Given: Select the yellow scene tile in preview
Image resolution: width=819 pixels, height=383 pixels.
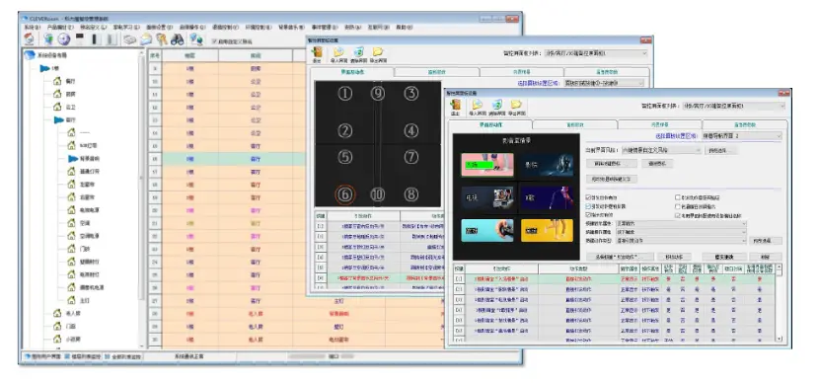Looking at the screenshot, I should coord(547,231).
